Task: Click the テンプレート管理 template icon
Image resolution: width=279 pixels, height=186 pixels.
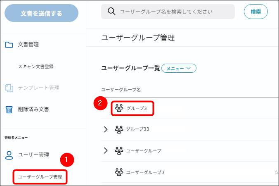Action: tap(9, 88)
